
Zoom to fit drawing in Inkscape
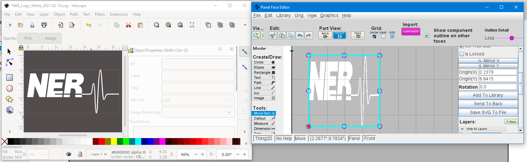point(168,25)
